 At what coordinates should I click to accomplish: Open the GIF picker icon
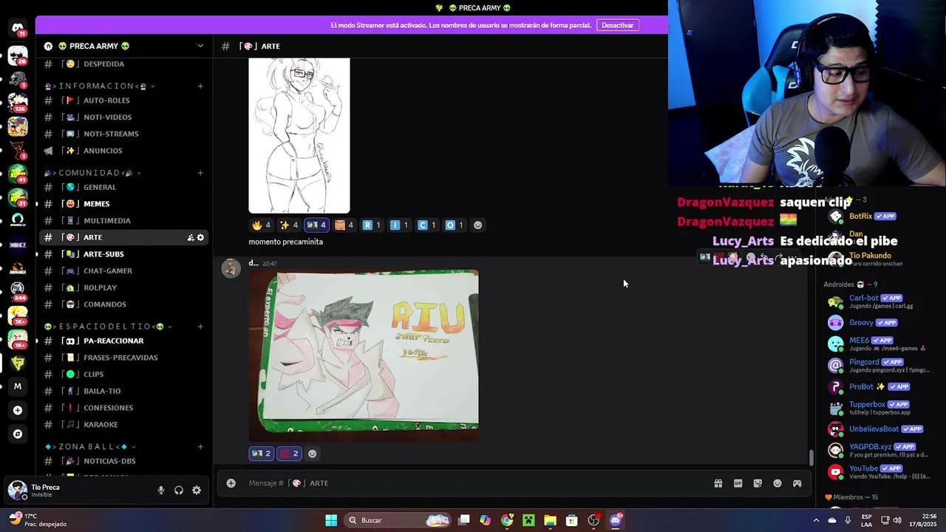point(738,483)
